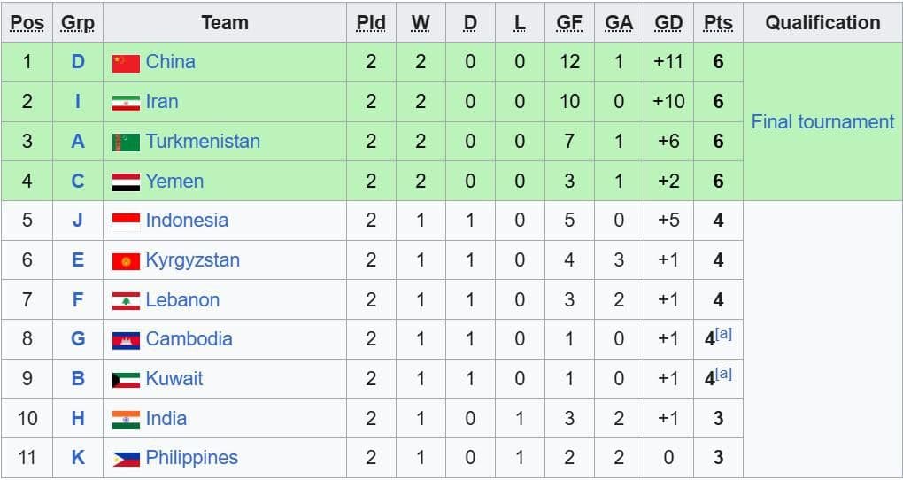Screen dimensions: 903x480
Task: Click the Kuwait flag icon
Action: coord(126,379)
